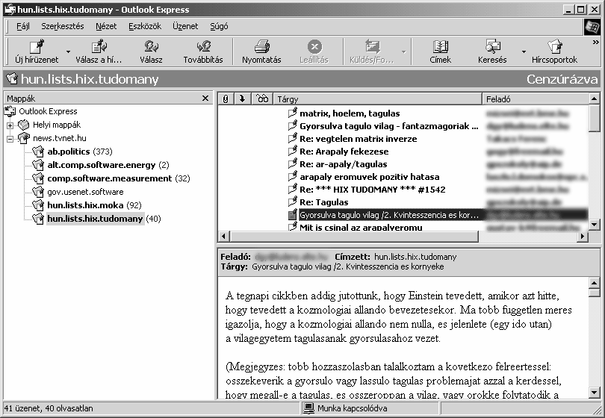The width and height of the screenshot is (605, 418).
Task: Open the alt.comp.software.energy newsgroup
Action: (108, 165)
